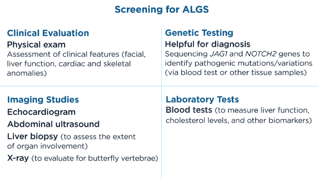The image size is (318, 179).
Task: Click the italic JAG1 gene name
Action: point(218,54)
